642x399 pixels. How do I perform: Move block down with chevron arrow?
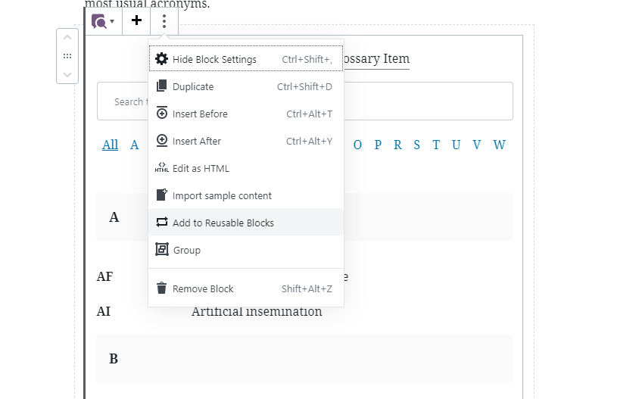point(67,74)
